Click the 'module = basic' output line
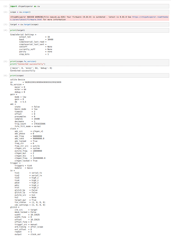The width and height of the screenshot is (171, 237). coord(24,168)
